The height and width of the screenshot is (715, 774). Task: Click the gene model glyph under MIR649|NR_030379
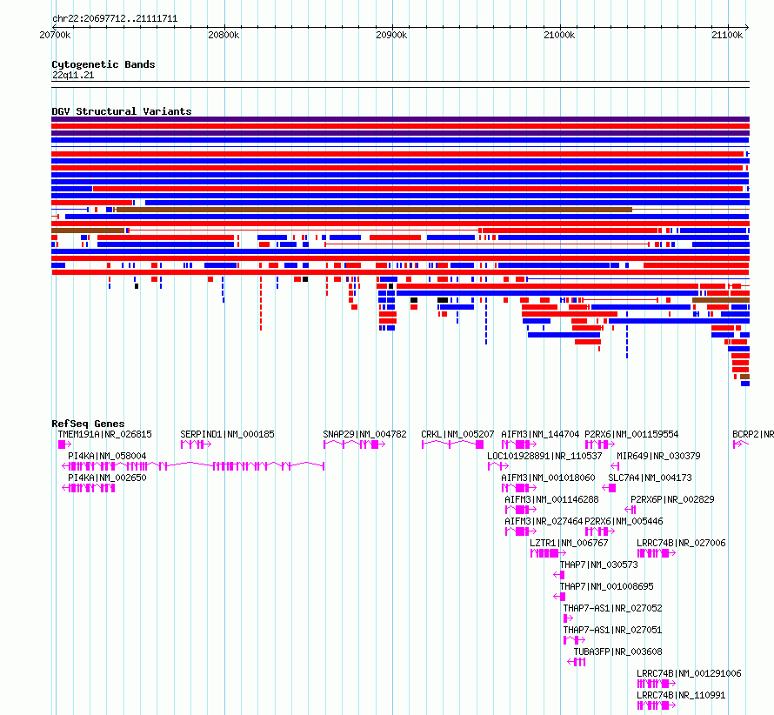(x=615, y=466)
